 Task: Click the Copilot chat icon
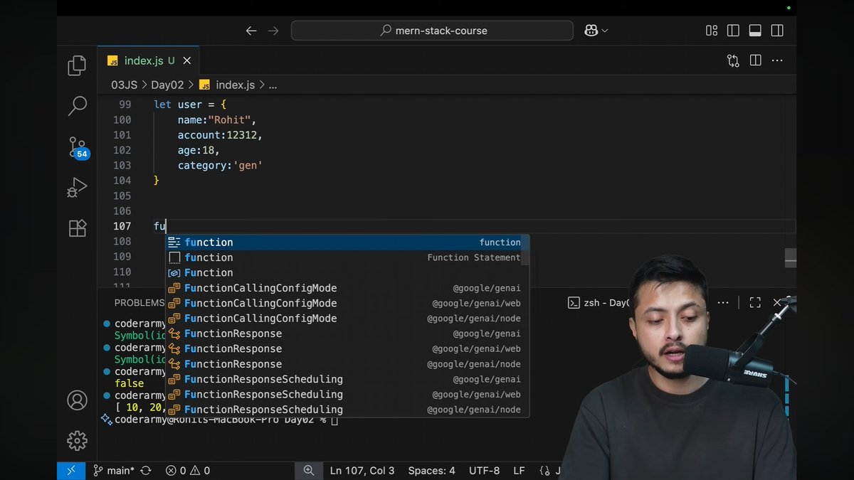coord(591,31)
